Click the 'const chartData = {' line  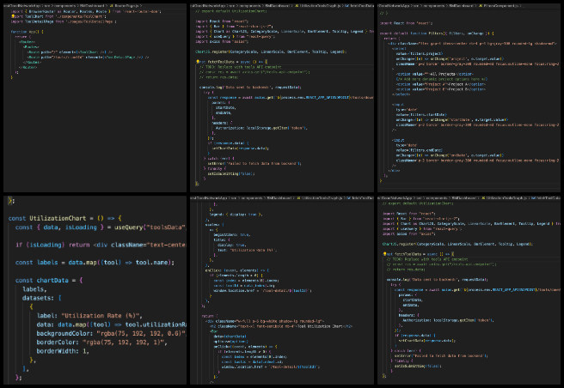click(49, 280)
